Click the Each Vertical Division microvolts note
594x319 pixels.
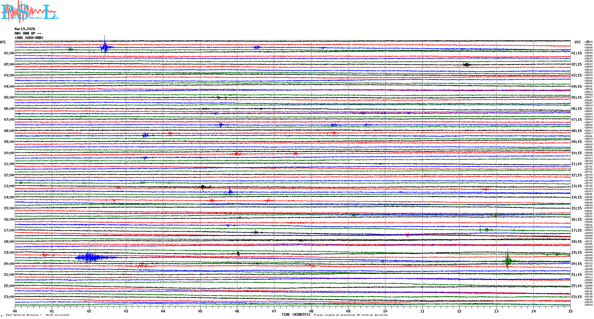click(x=38, y=315)
